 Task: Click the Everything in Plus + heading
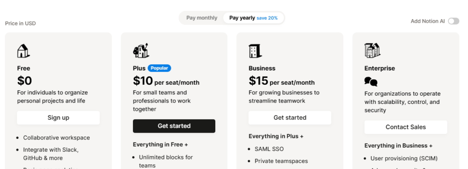pos(276,136)
